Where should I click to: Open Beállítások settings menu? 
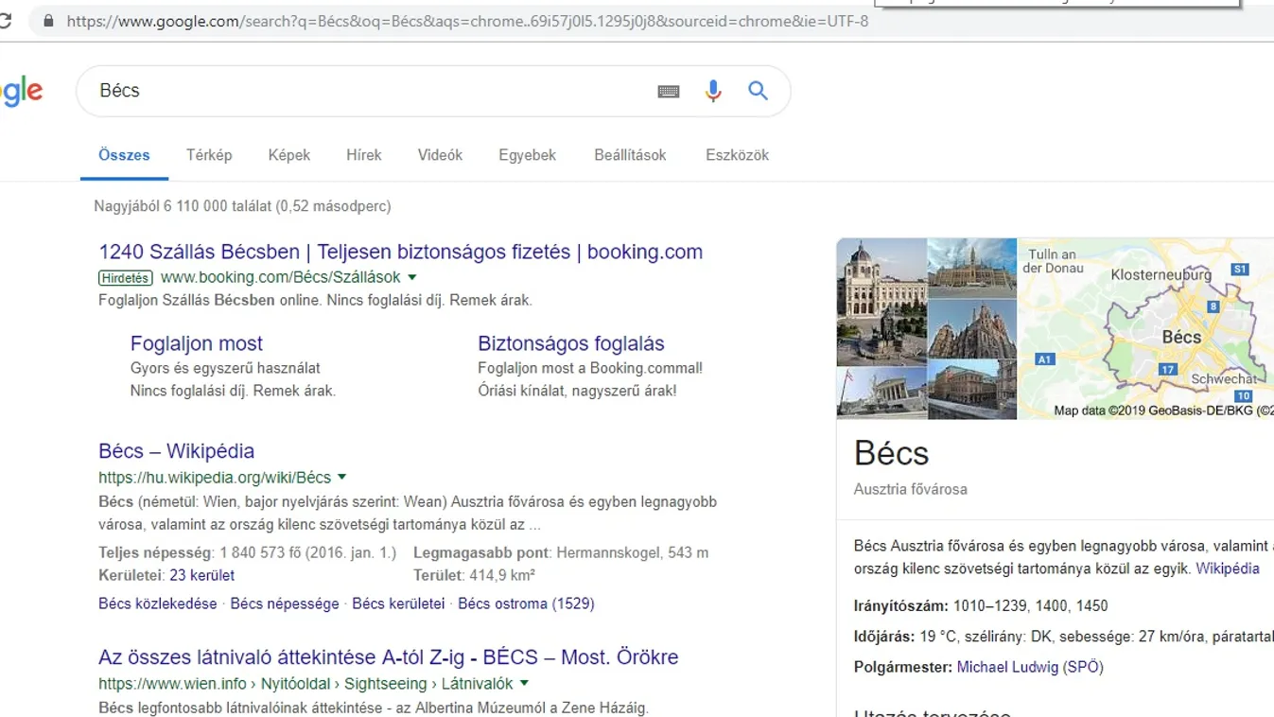[x=630, y=155]
